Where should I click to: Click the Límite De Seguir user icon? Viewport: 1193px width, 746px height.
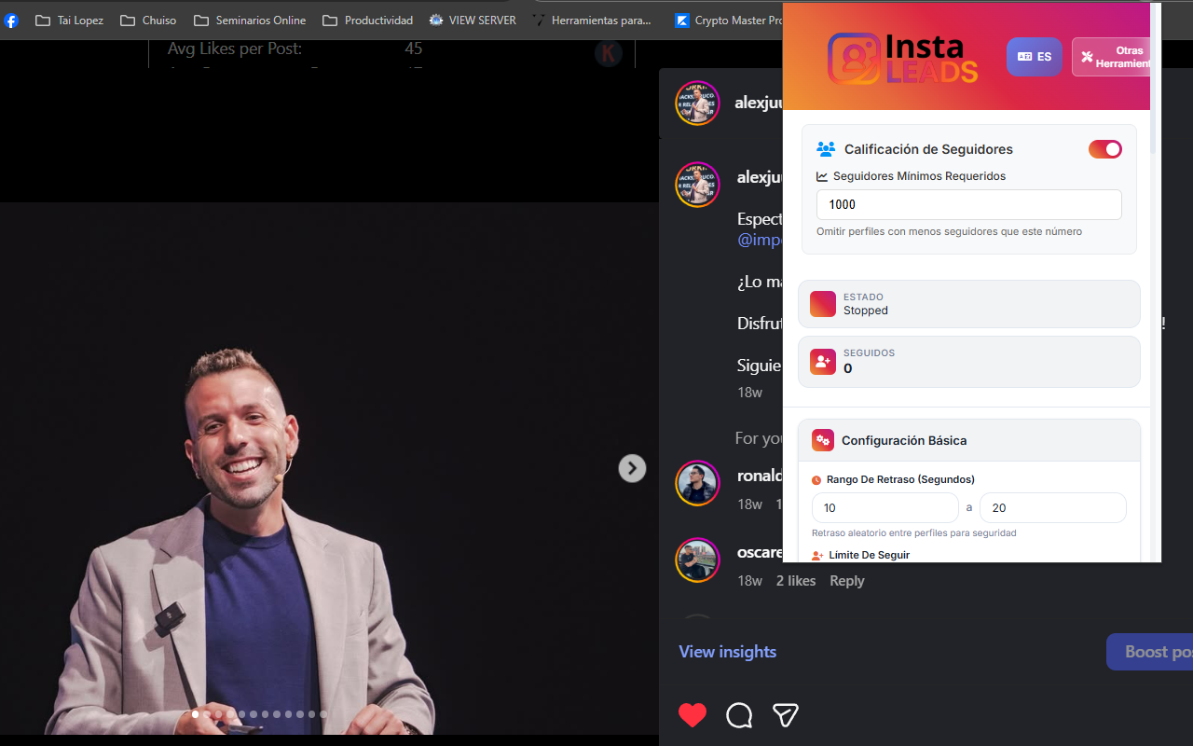coord(817,556)
